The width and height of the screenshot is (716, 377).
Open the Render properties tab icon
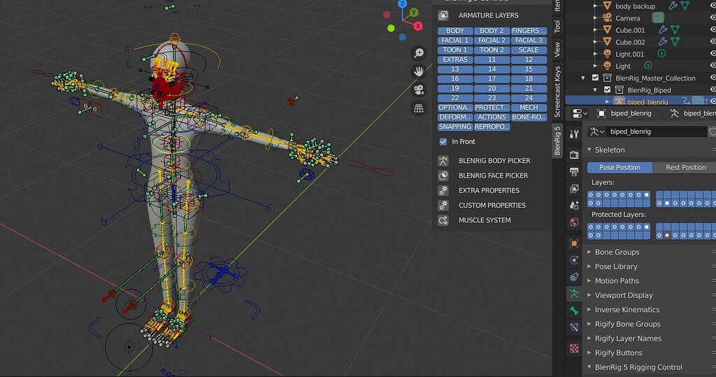pos(574,155)
